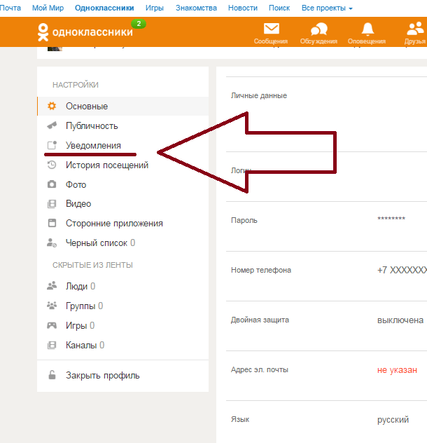427x443 pixels.
Task: Click the blocked-user icon beside Черный список
Action: 52,243
